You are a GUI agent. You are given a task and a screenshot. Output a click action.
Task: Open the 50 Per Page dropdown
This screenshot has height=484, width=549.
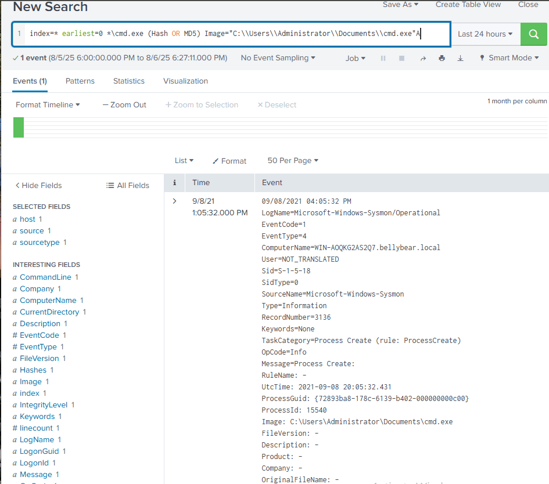[293, 161]
